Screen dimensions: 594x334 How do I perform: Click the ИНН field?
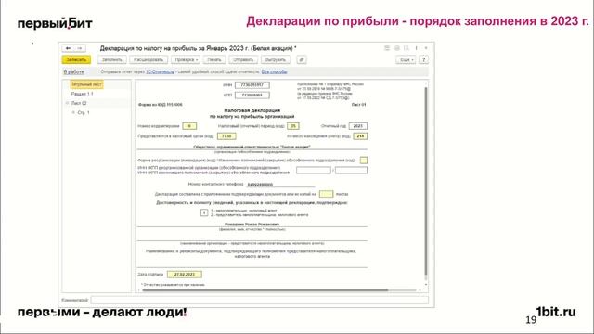point(252,85)
